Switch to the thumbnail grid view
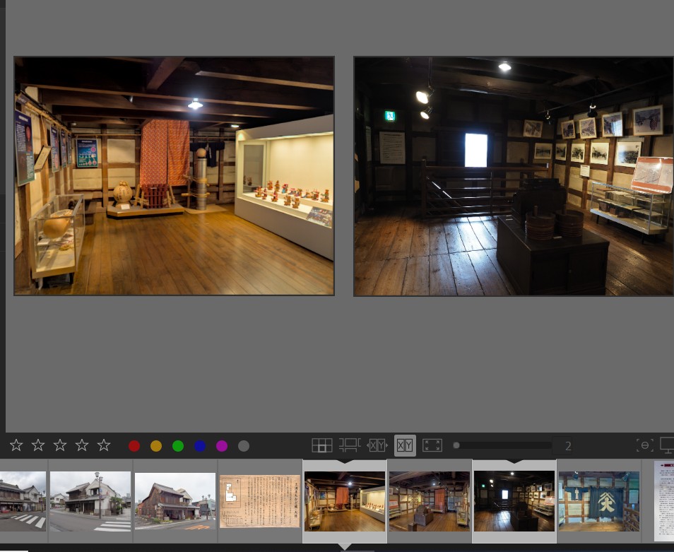Image resolution: width=674 pixels, height=552 pixels. coord(322,445)
